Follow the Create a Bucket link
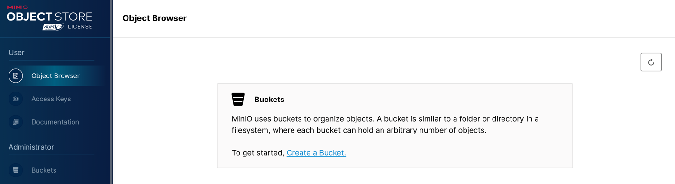 click(316, 152)
